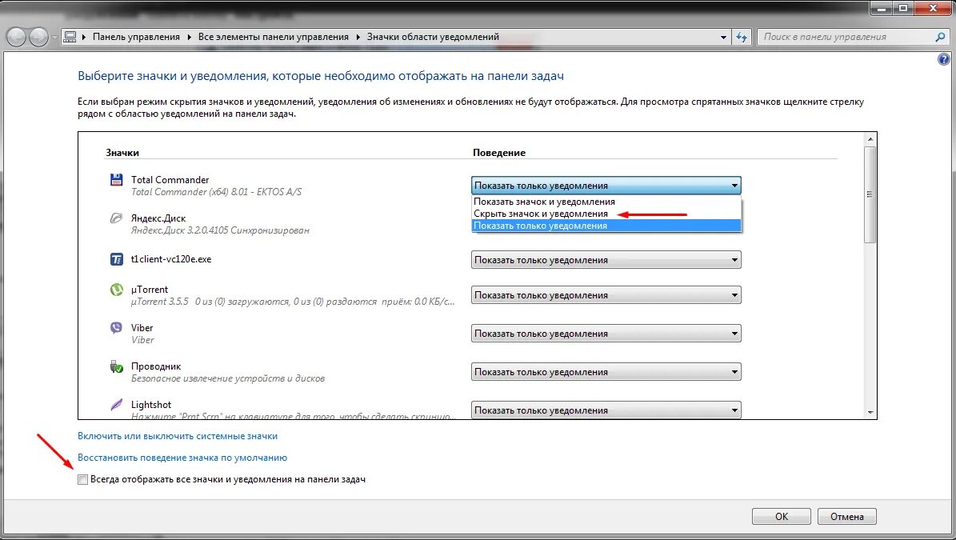Click 'Total Commander (x64) 8.01 - EKTOS A/S' text

click(217, 192)
